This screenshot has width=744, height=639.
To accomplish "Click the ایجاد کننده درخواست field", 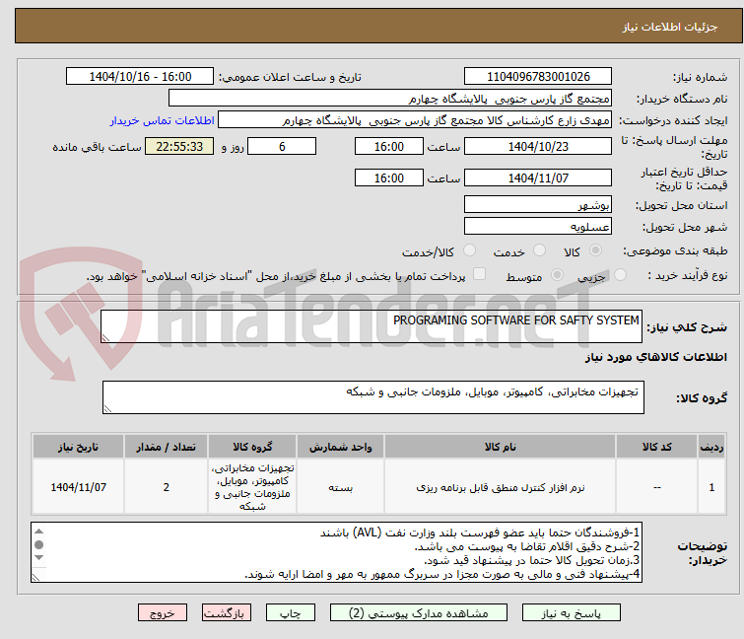I will pos(415,120).
